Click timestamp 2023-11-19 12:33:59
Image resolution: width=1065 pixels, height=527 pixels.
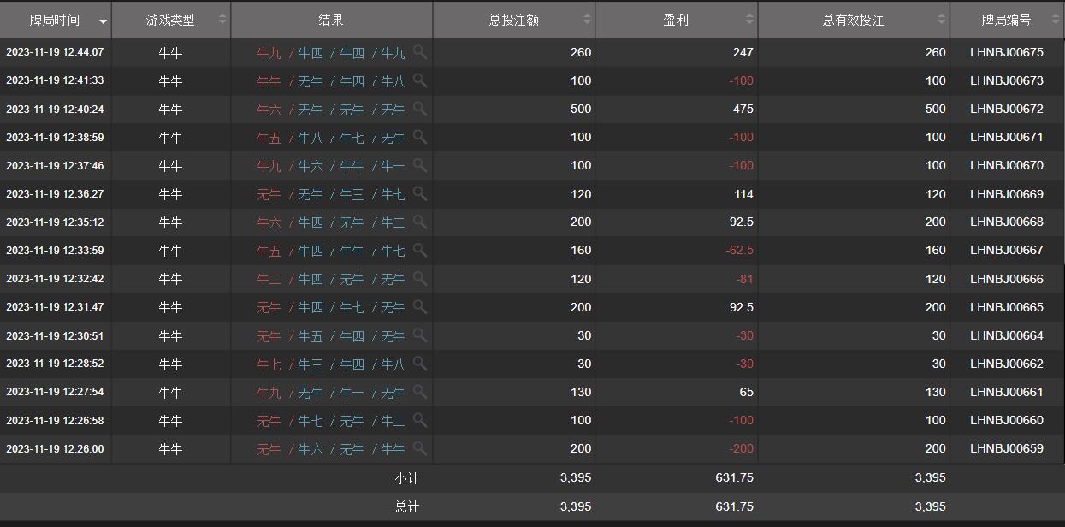click(55, 250)
